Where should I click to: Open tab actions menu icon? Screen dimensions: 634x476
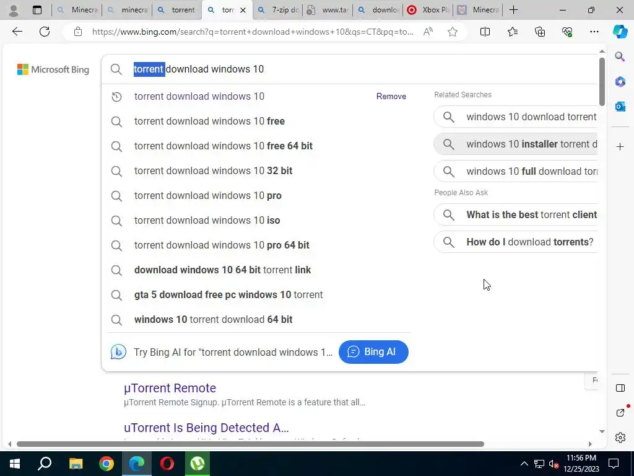coord(37,10)
